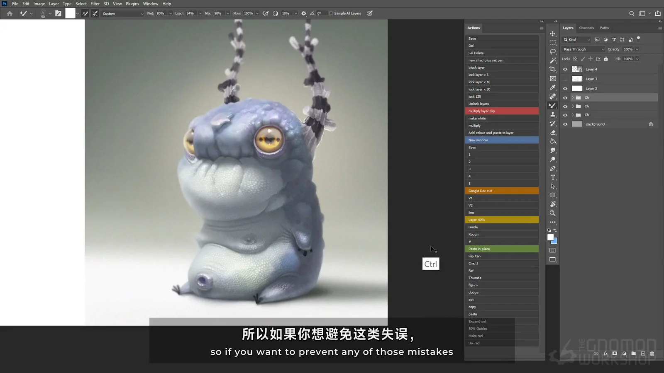This screenshot has width=664, height=373.
Task: Toggle load brush after each stroke
Action: [x=85, y=13]
